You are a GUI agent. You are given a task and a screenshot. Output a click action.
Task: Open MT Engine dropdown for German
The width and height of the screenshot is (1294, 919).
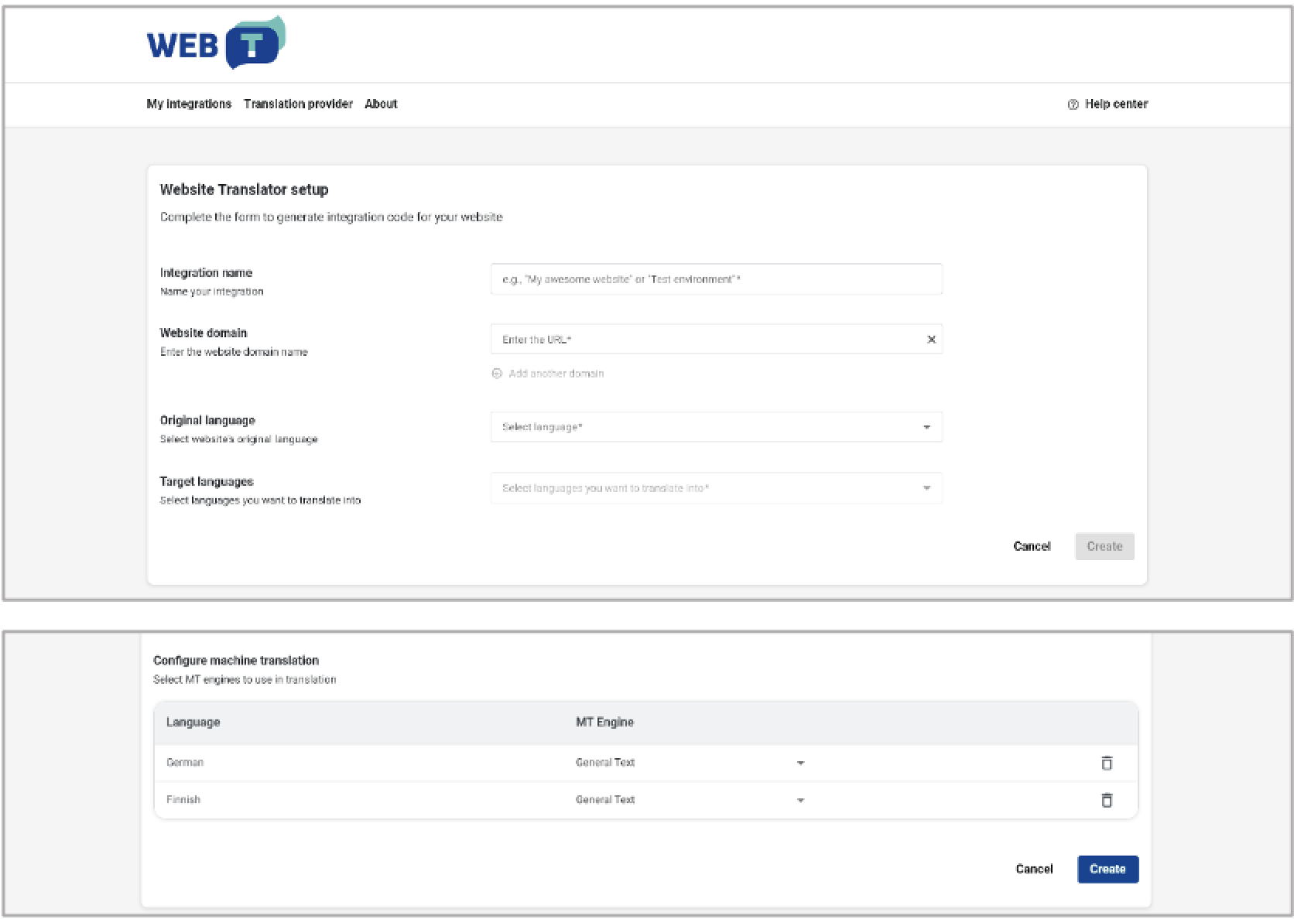tap(690, 763)
